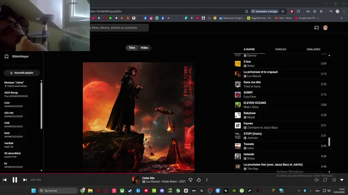The height and width of the screenshot is (195, 348).
Task: Like the song Cette fille
Action: [199, 180]
